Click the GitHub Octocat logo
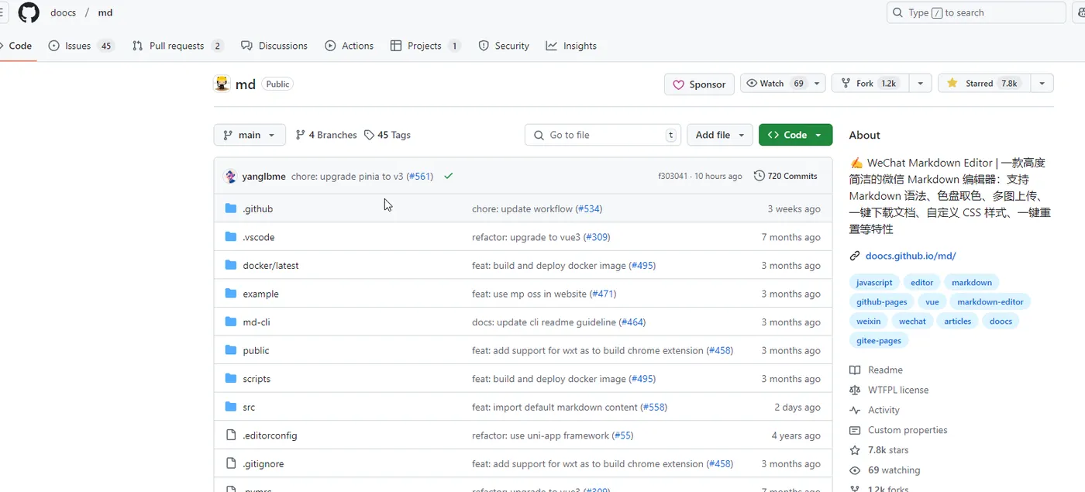 (29, 12)
